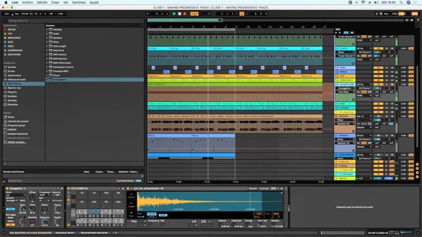Toggle the metronome button
This screenshot has width=422, height=237.
[x=51, y=14]
